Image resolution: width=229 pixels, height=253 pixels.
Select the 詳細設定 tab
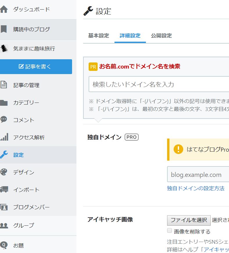pos(129,36)
